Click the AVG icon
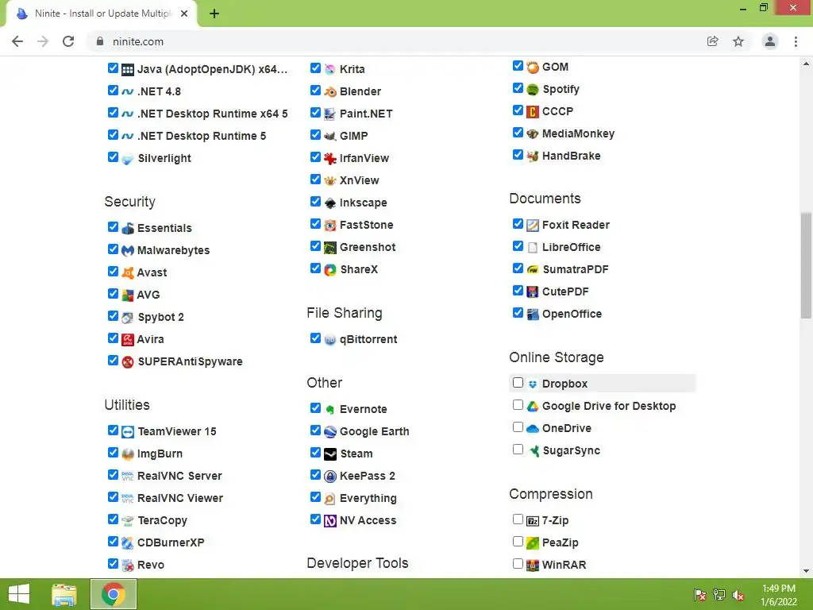Viewport: 813px width, 610px height. tap(128, 295)
